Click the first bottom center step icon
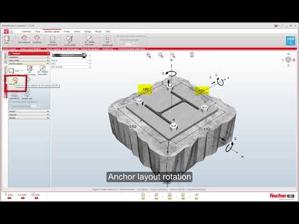The width and height of the screenshot is (299, 224). (x=143, y=196)
